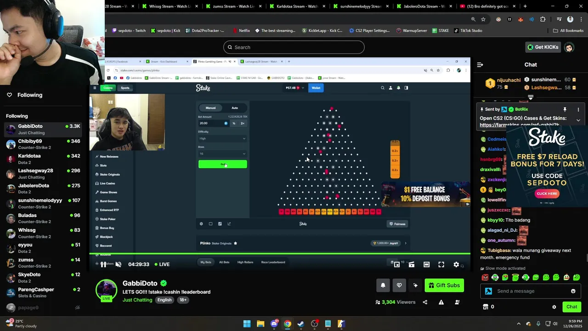Open Netflix bookmark
Viewport: 588px width, 331px height.
241,30
